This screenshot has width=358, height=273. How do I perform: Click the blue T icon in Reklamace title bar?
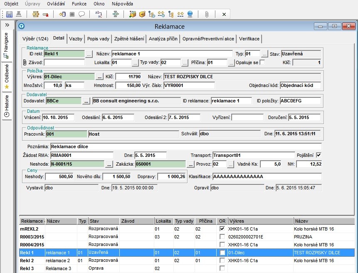(22, 26)
